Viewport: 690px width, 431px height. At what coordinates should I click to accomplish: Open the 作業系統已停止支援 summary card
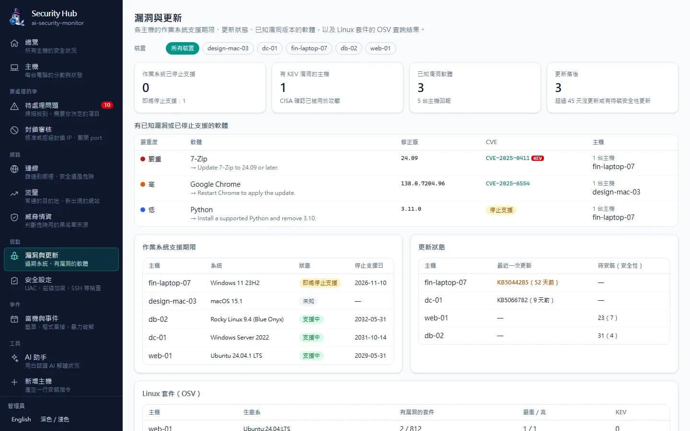pos(200,88)
